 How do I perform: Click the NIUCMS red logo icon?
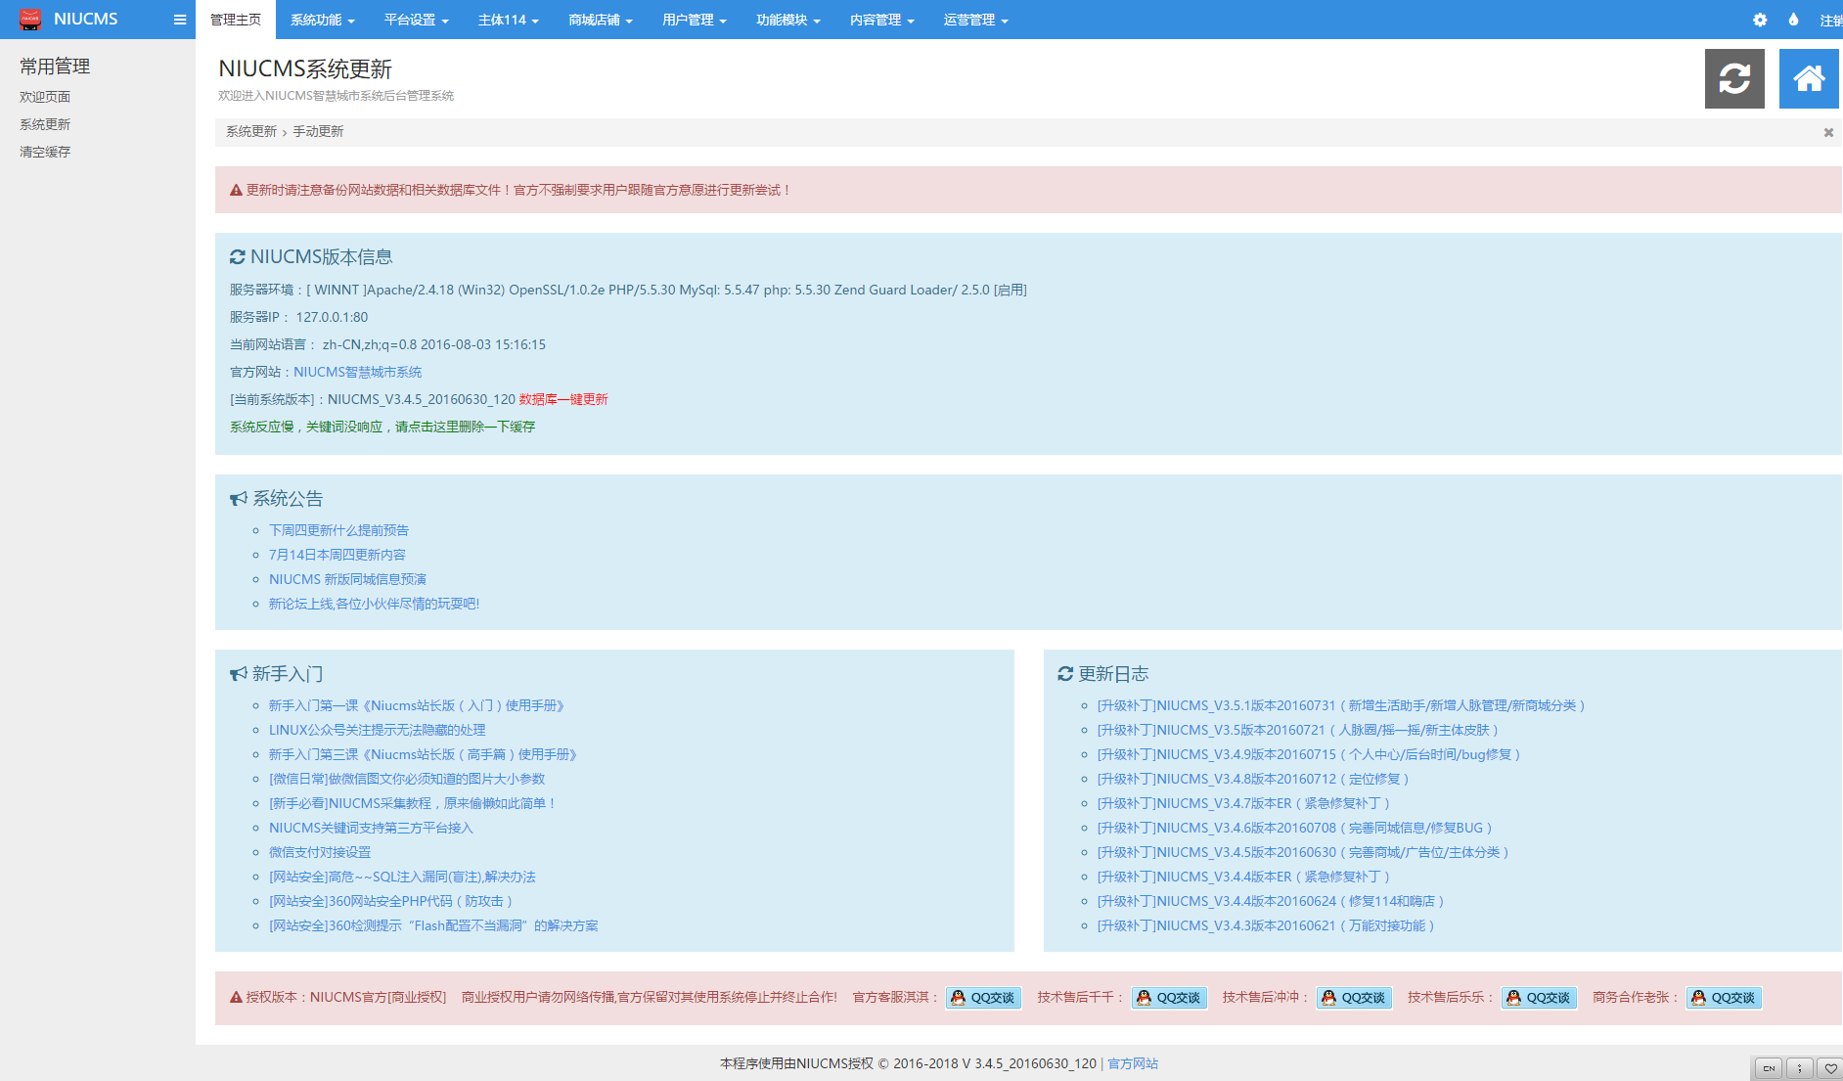coord(30,20)
